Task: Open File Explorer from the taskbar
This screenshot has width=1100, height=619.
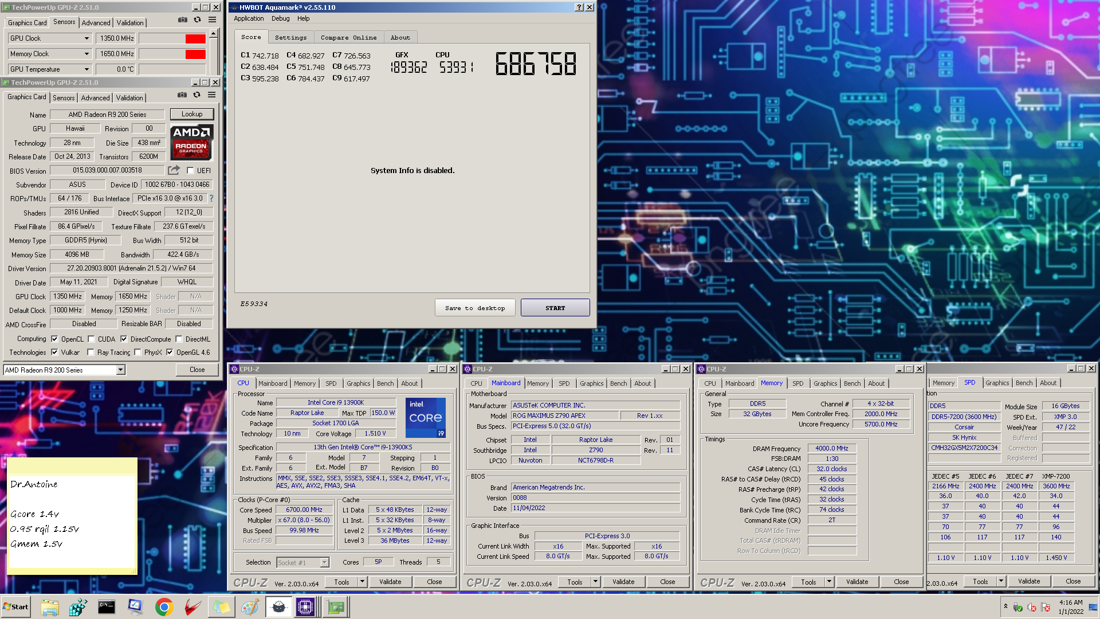Action: click(x=50, y=607)
